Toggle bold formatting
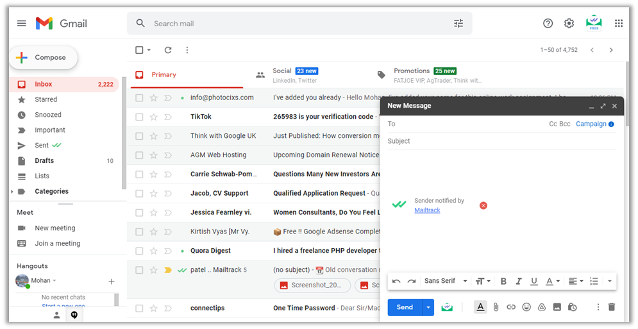638x329 pixels. (503, 281)
